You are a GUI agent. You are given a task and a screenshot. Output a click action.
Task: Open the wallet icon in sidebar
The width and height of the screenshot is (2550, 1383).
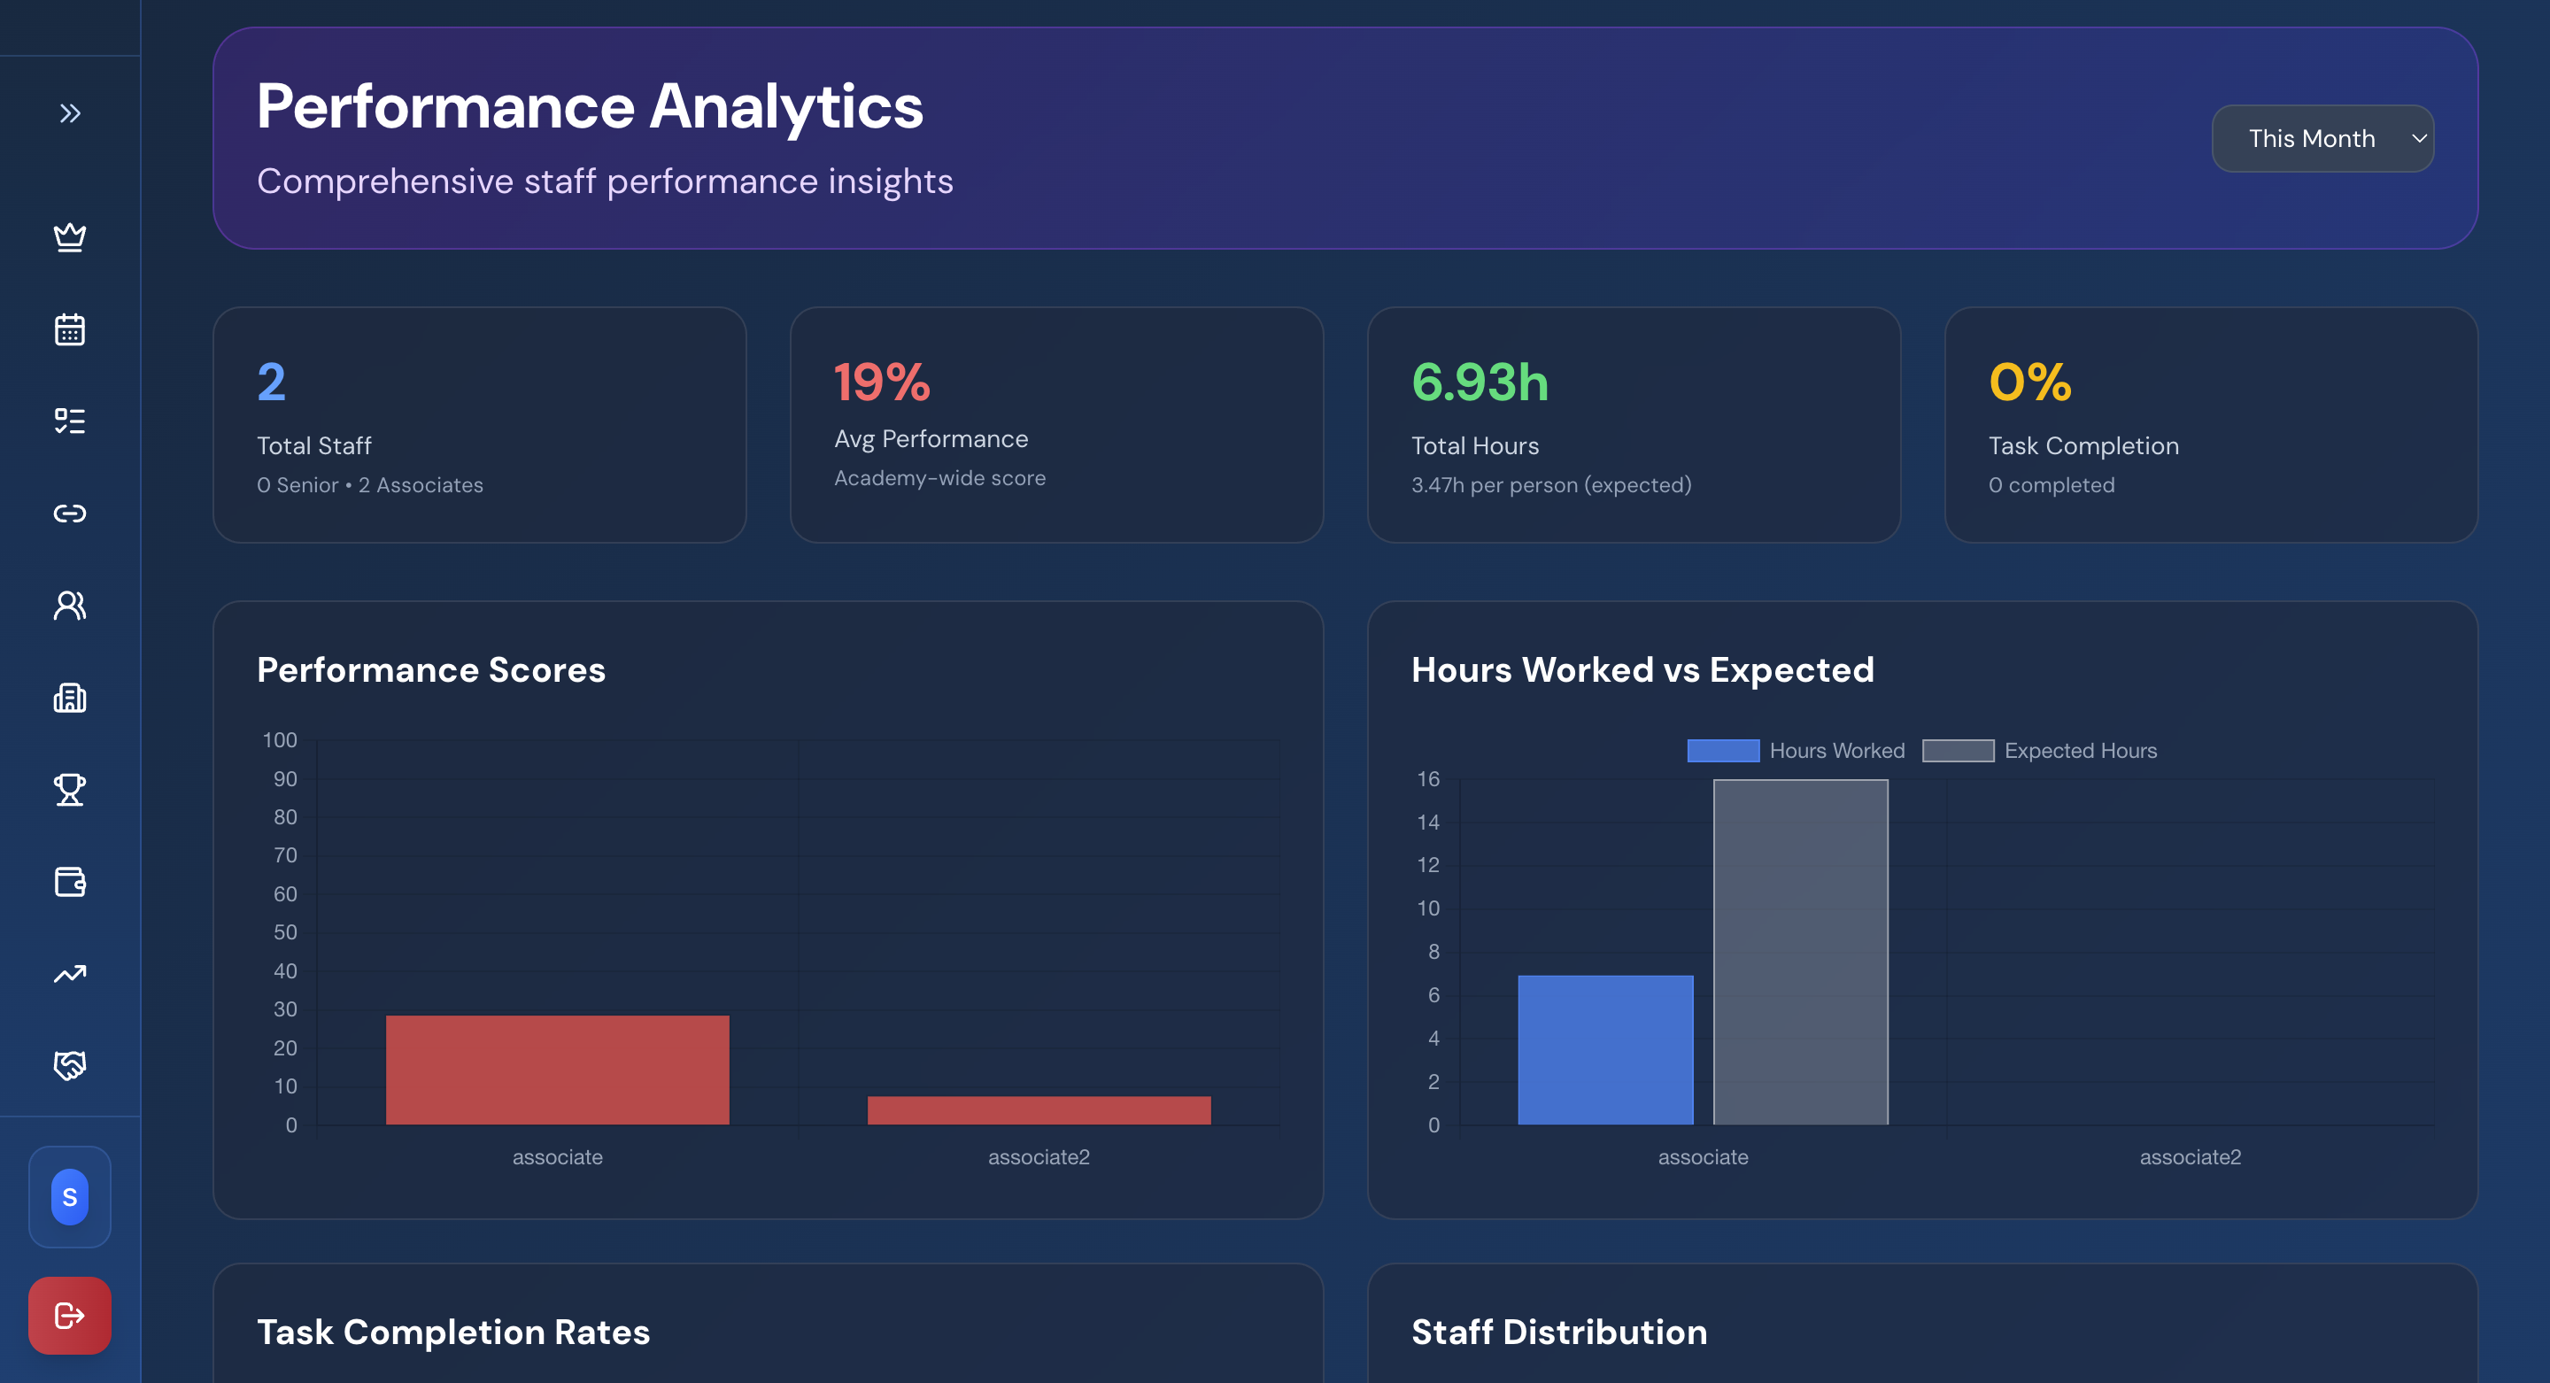(x=69, y=881)
